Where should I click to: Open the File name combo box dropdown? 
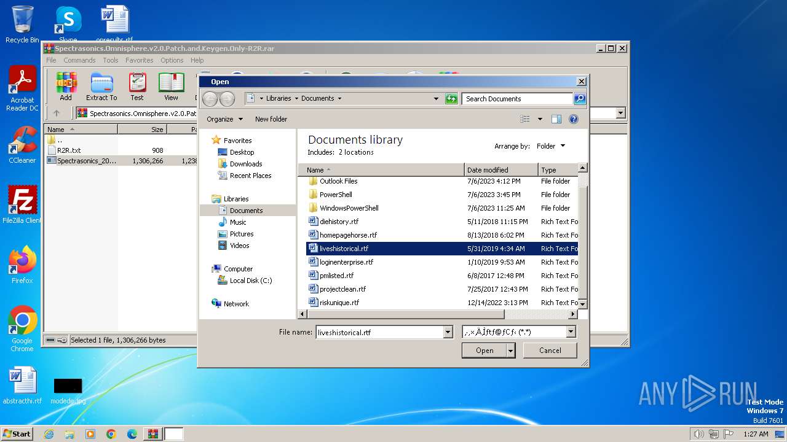448,332
